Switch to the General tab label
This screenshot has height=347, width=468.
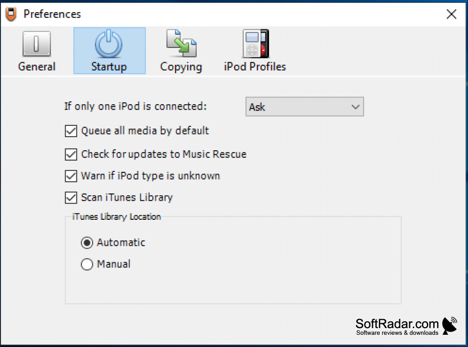[37, 66]
